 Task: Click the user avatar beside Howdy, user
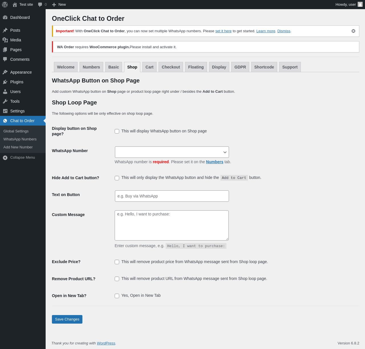(360, 4)
